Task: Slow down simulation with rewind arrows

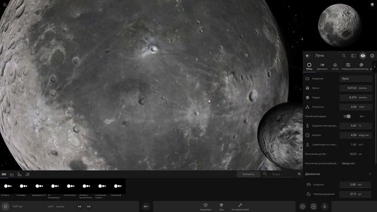Action: (x=80, y=206)
